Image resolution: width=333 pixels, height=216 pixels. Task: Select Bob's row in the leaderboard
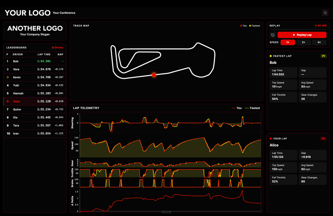(x=33, y=61)
